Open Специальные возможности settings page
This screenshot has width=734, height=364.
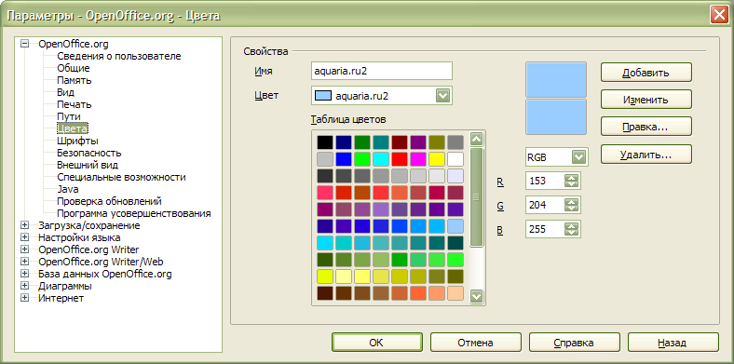(122, 177)
